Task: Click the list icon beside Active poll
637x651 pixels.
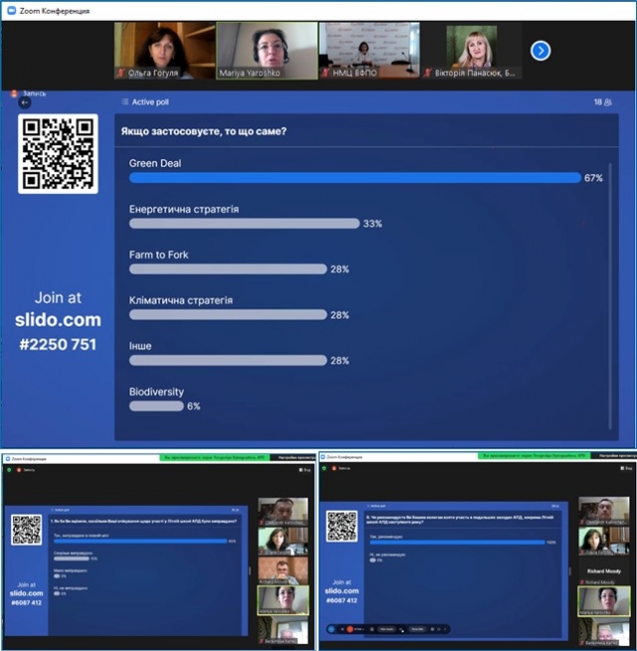Action: pyautogui.click(x=125, y=102)
